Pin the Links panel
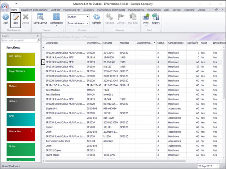This screenshot has height=169, width=226. (x=38, y=36)
